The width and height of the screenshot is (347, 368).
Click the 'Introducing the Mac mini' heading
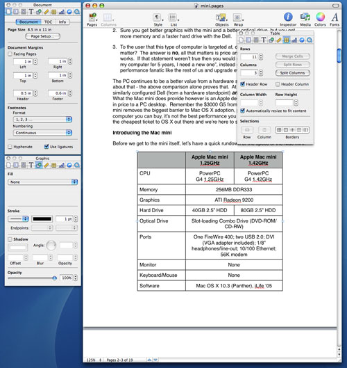[x=142, y=133]
